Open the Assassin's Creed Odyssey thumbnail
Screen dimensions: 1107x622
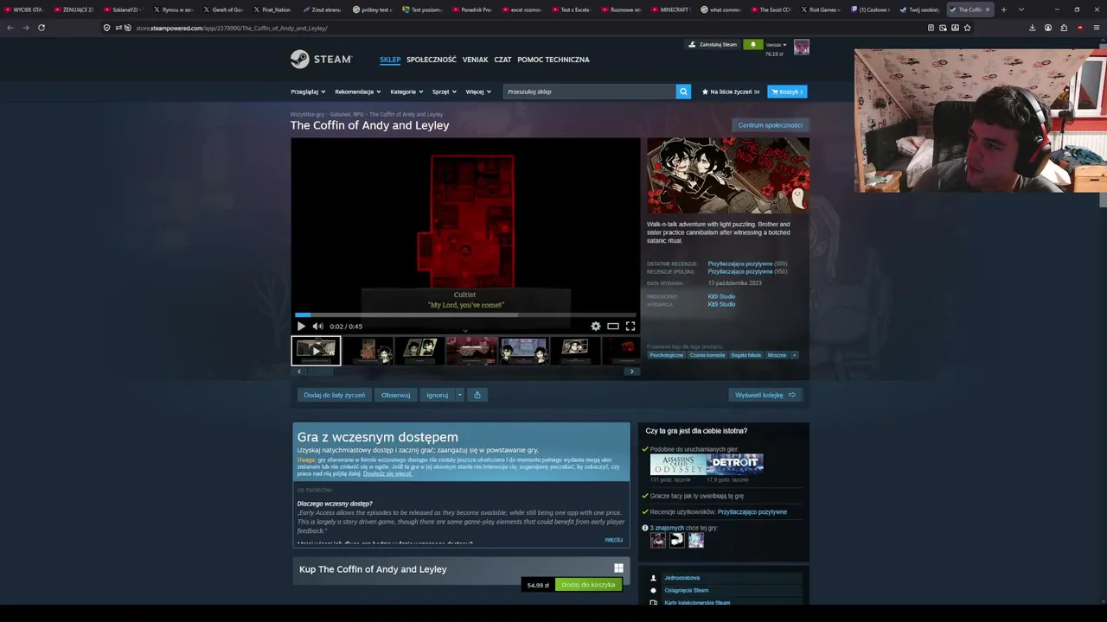[x=678, y=465]
